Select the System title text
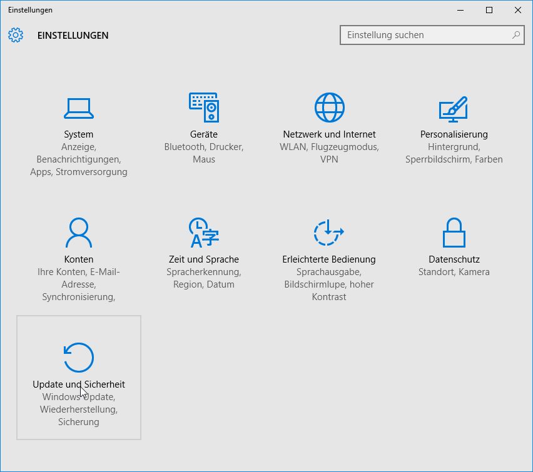This screenshot has width=533, height=472. click(x=79, y=134)
